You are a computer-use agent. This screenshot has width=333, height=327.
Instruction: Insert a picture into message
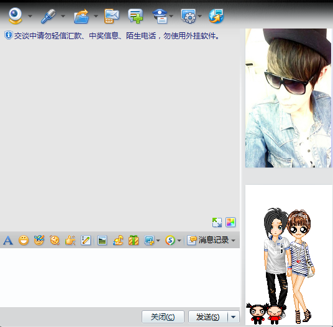coord(102,241)
